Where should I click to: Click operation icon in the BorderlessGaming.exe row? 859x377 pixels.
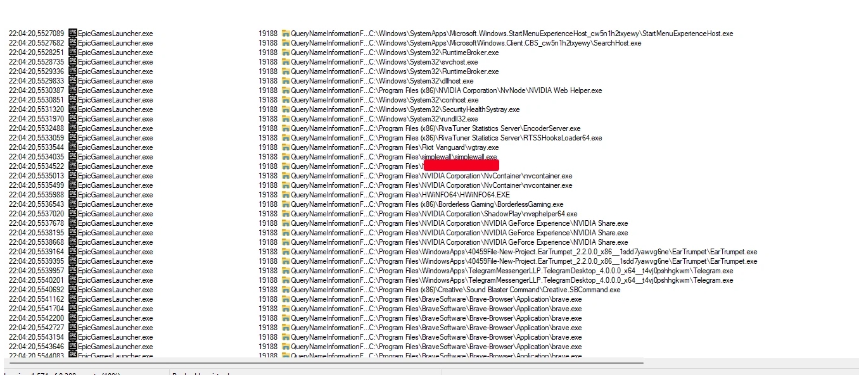(x=285, y=204)
